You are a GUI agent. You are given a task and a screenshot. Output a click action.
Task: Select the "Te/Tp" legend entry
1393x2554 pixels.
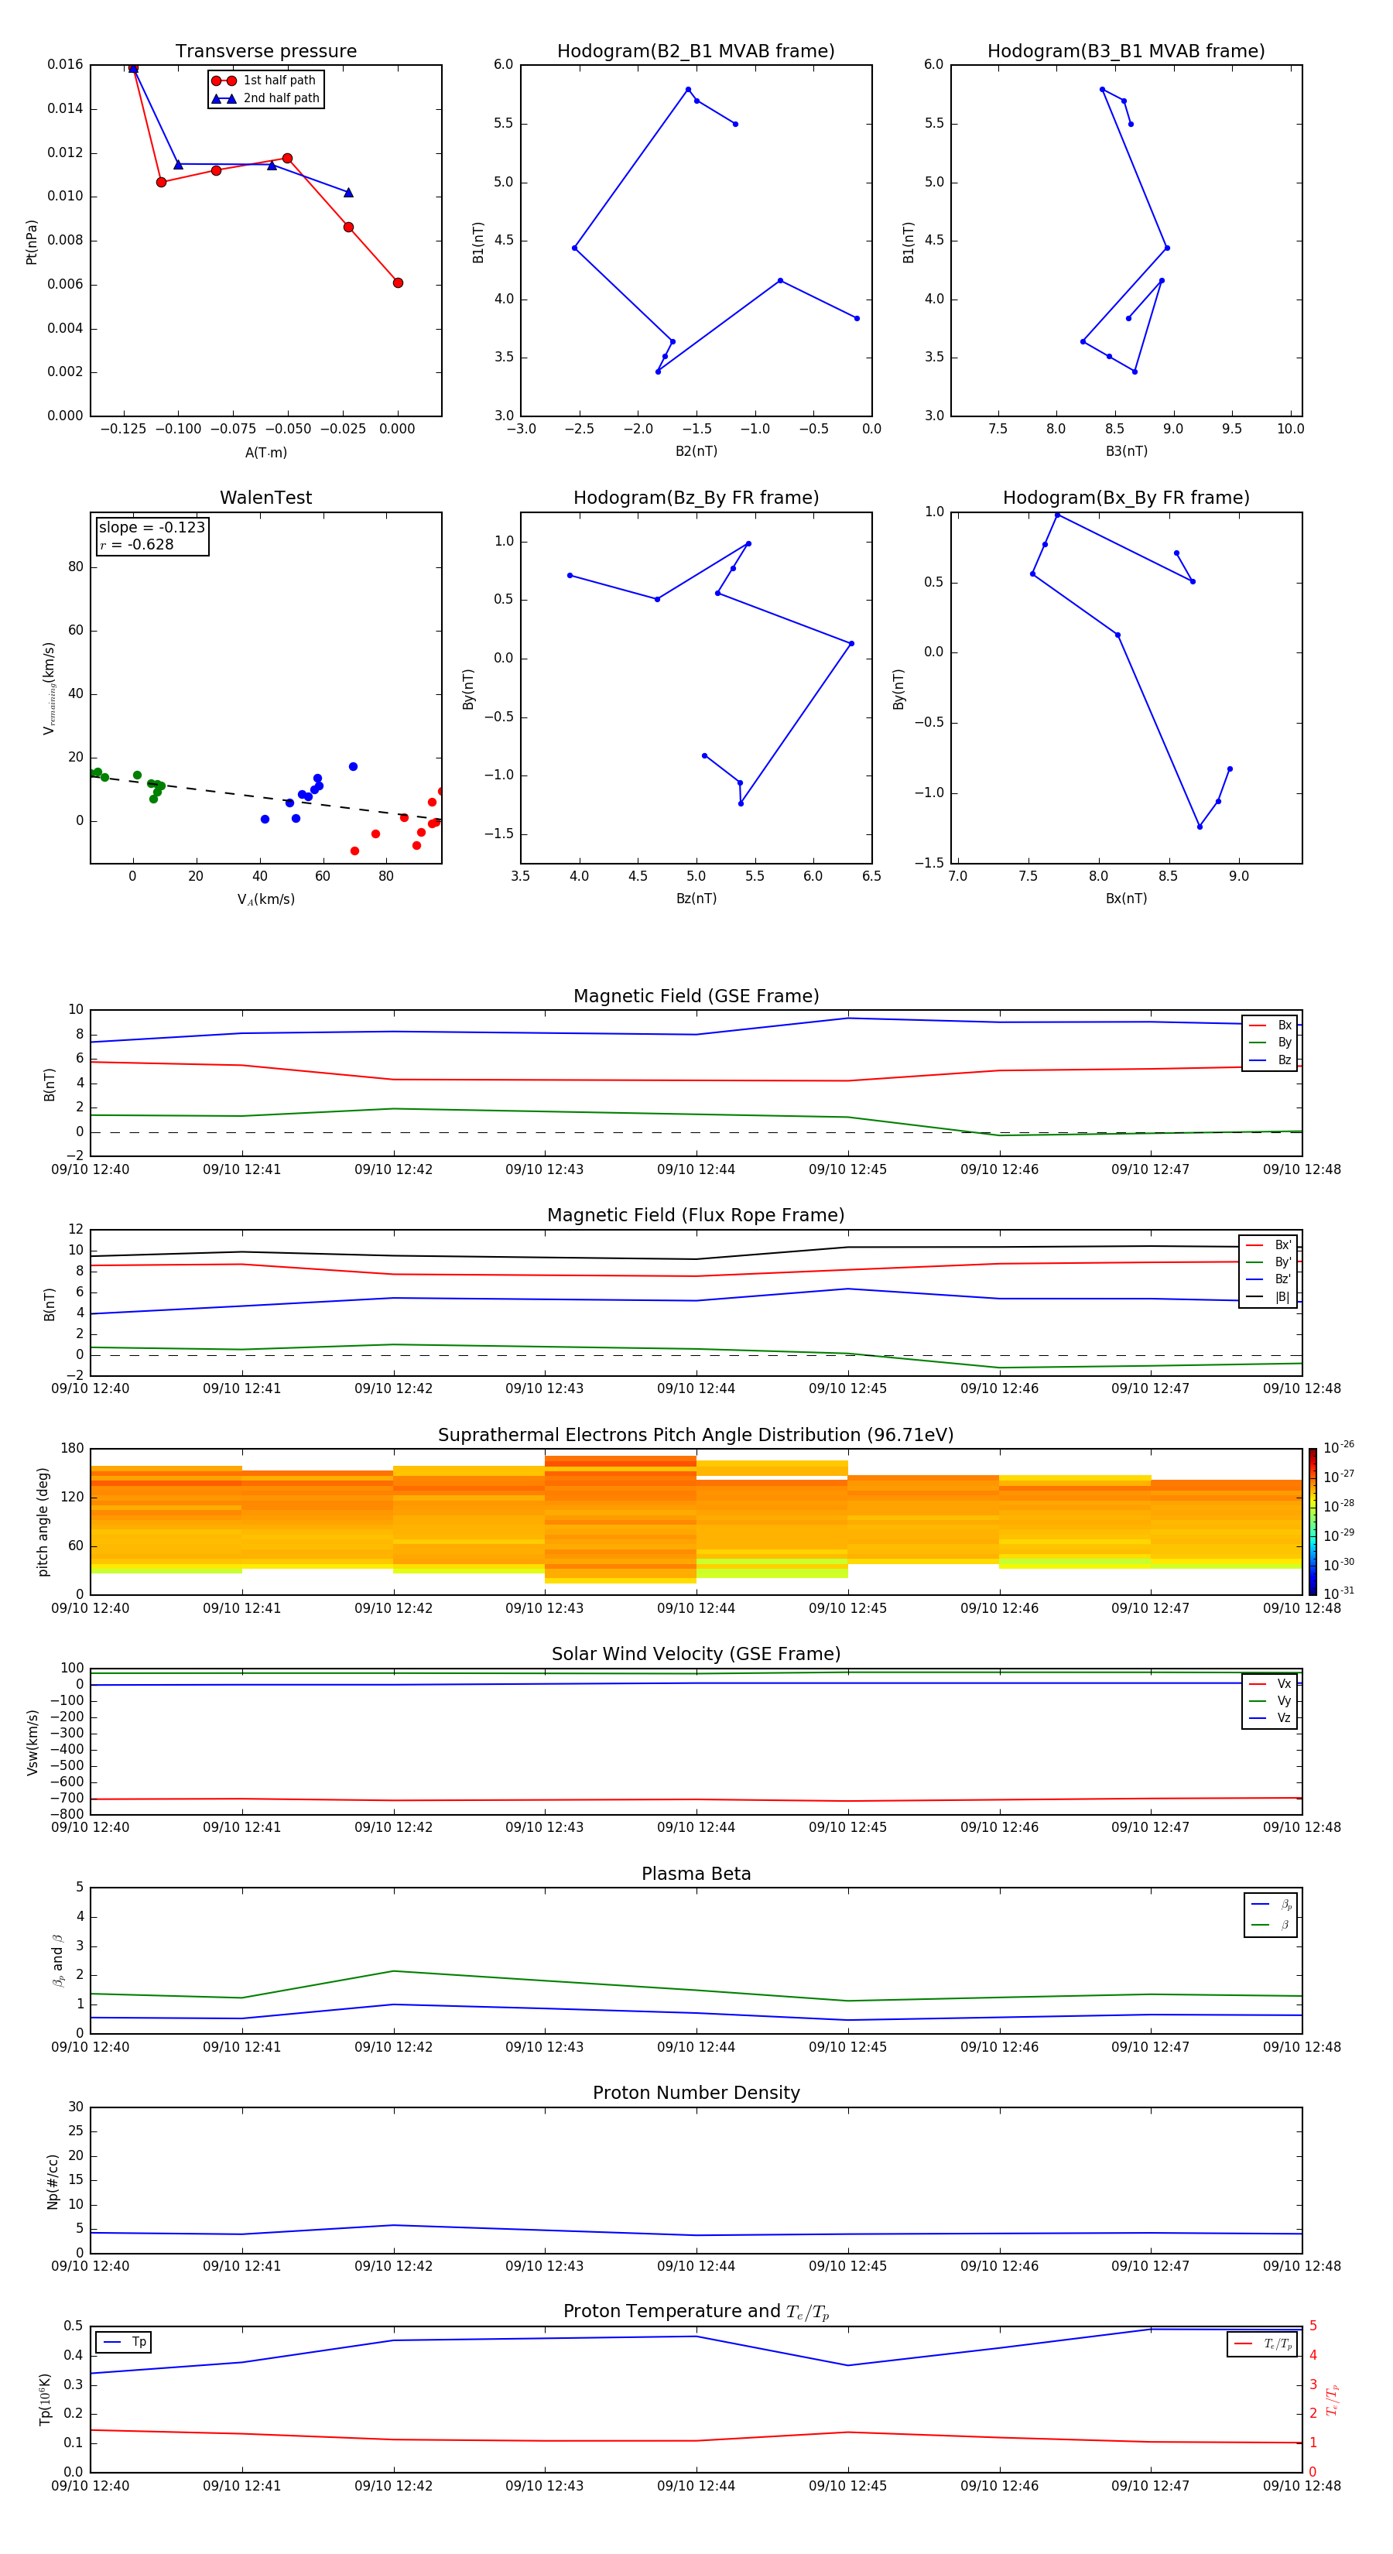coord(1264,2343)
